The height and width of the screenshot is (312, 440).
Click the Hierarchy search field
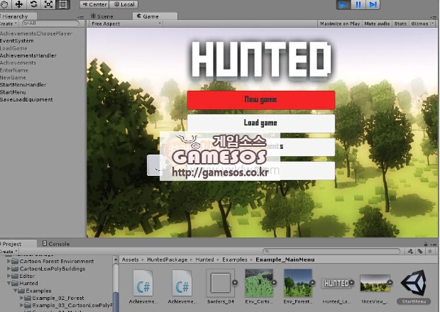pyautogui.click(x=52, y=23)
